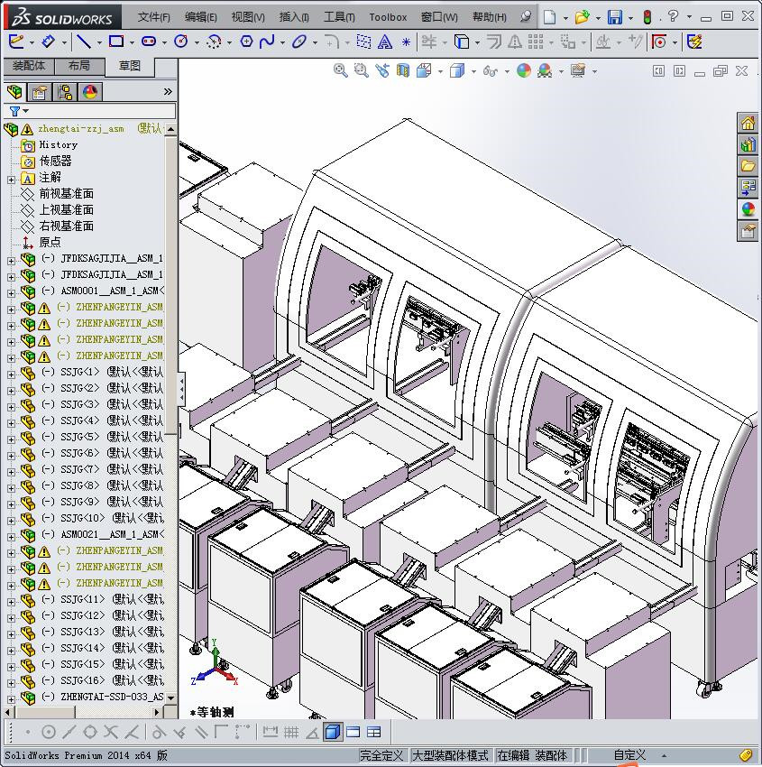
Task: Open the 工具(T) menu
Action: click(338, 17)
